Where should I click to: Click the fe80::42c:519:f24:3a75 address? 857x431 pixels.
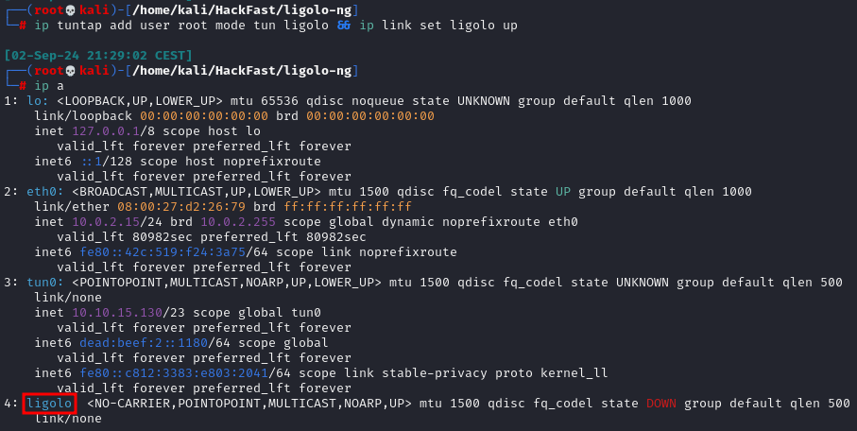(x=163, y=252)
